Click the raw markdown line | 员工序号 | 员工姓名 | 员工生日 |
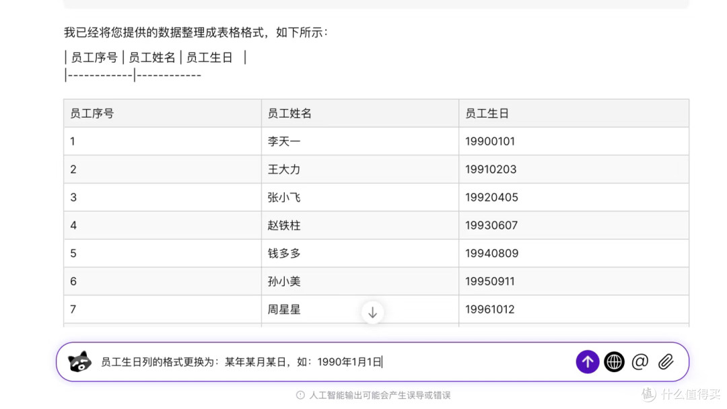This screenshot has height=409, width=727. pyautogui.click(x=155, y=57)
